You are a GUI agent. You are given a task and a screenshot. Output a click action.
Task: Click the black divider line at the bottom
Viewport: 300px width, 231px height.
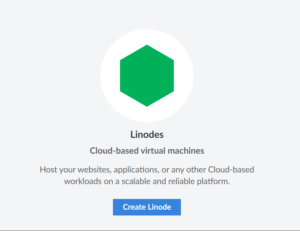(150, 231)
